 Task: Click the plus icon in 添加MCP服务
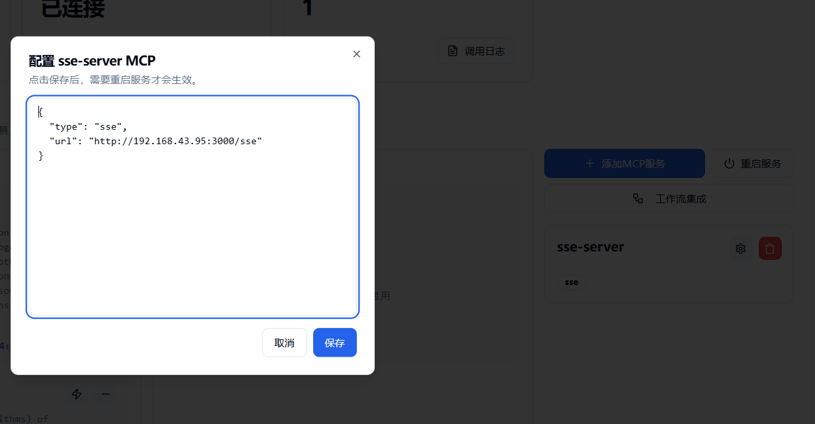tap(589, 163)
